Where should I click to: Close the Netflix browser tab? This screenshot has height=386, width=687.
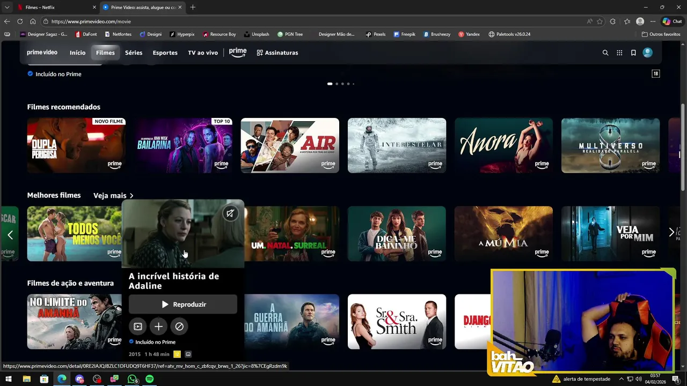[x=94, y=7]
